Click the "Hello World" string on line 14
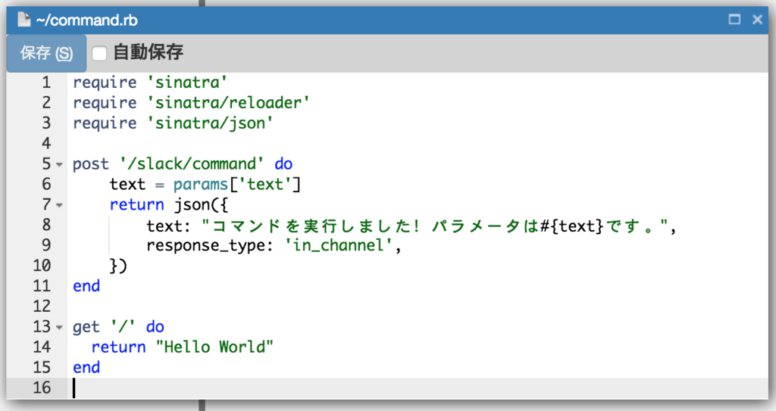 click(x=214, y=347)
